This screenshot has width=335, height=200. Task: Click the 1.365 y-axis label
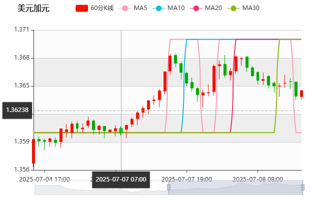coord(21,85)
